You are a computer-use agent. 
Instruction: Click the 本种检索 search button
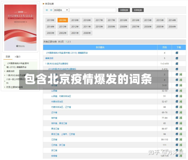click(138, 10)
